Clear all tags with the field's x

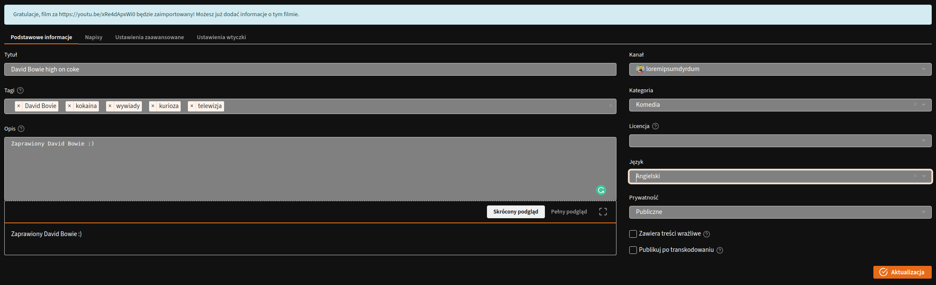coord(610,106)
